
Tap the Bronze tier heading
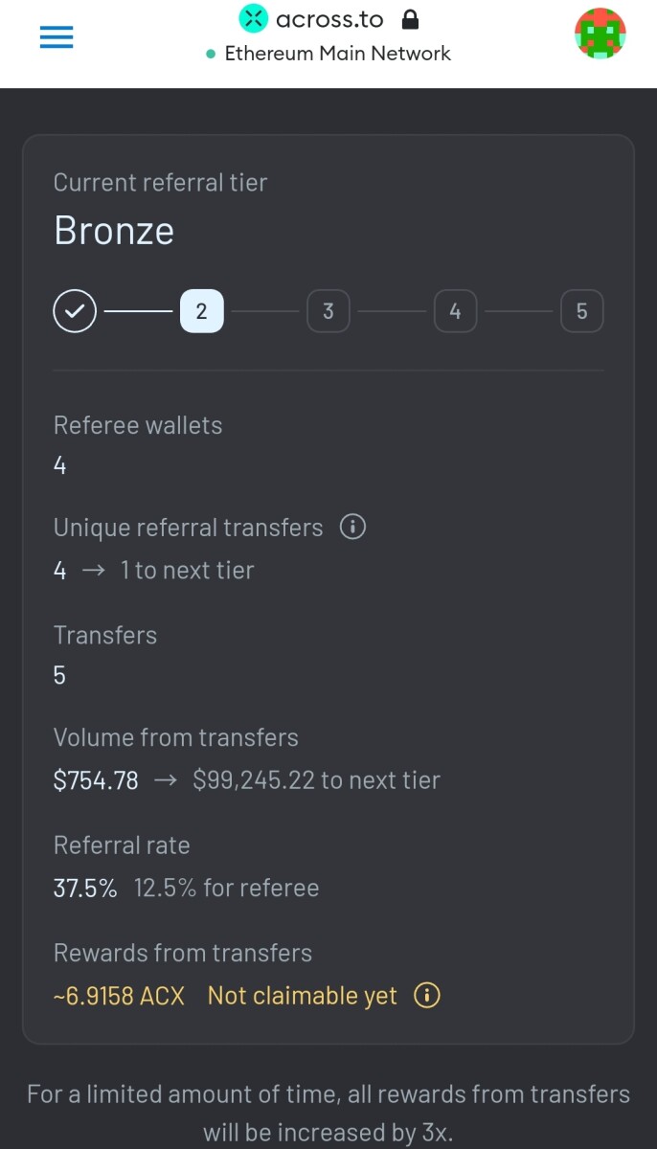(x=114, y=231)
